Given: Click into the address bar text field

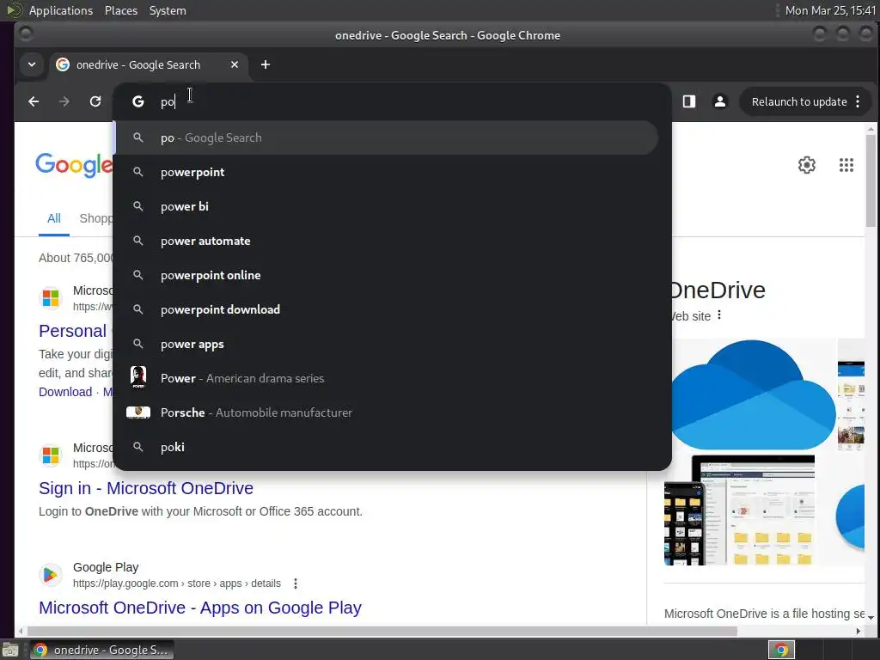Looking at the screenshot, I should tap(410, 101).
